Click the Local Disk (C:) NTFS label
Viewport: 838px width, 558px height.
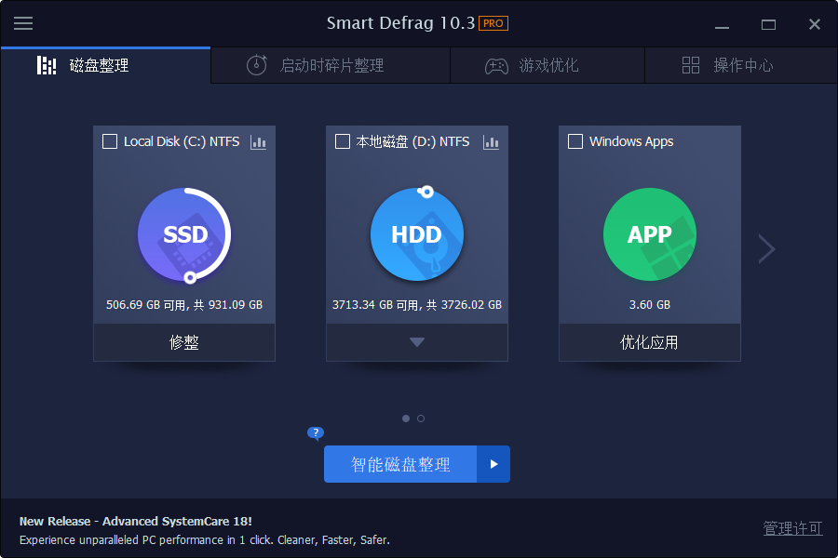coord(182,141)
